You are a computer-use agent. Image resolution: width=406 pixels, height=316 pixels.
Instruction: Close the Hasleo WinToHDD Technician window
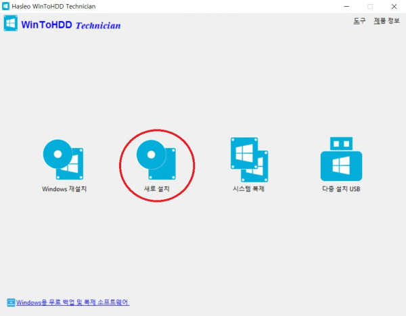pyautogui.click(x=394, y=7)
